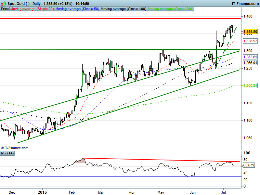Click the red 1,328.52 moving average tag
Screen dimensions: 260x195
(x=250, y=41)
